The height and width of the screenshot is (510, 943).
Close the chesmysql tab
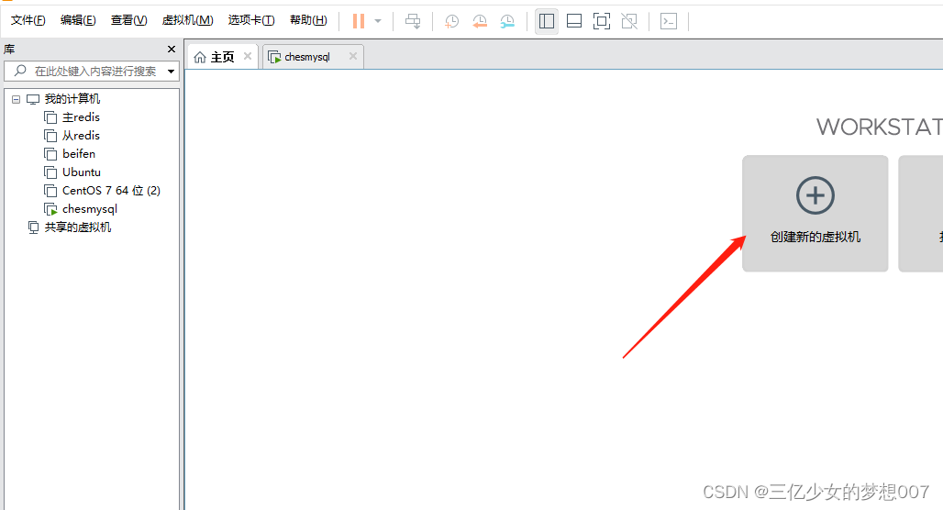pos(353,56)
